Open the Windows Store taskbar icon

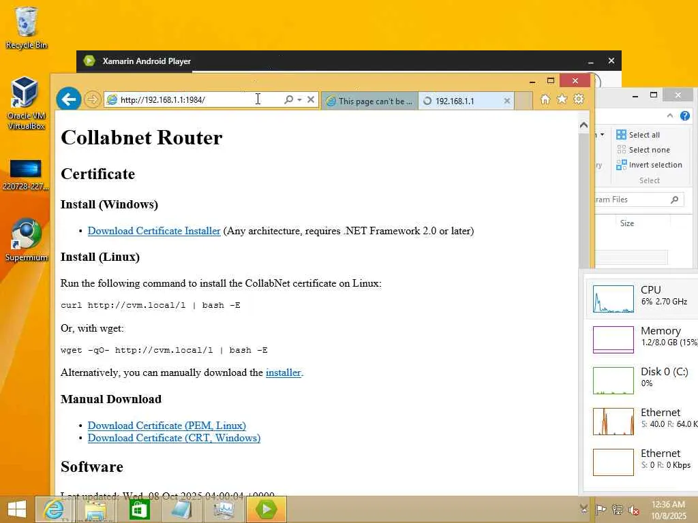tap(139, 509)
